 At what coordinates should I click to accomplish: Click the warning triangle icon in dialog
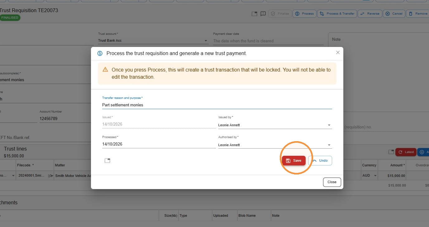105,70
